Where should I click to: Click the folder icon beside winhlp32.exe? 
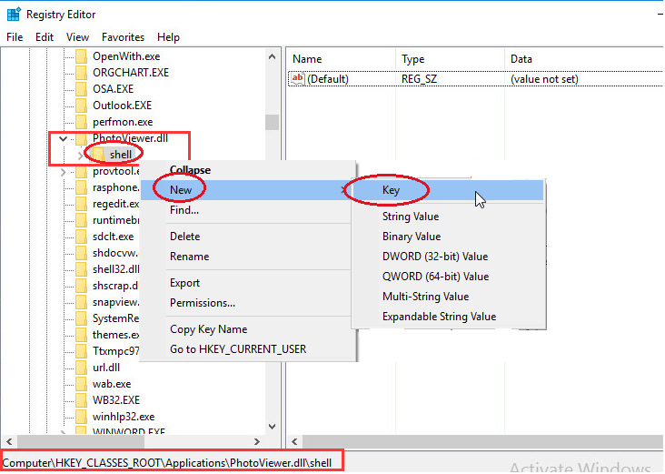[x=82, y=417]
